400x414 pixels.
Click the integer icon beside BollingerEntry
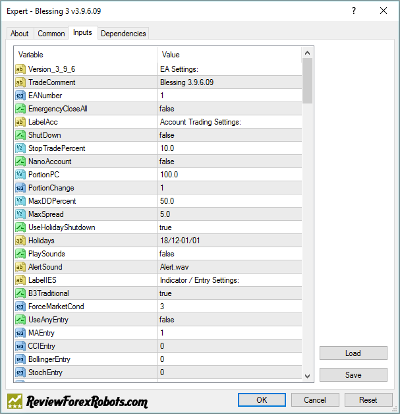[x=20, y=359]
